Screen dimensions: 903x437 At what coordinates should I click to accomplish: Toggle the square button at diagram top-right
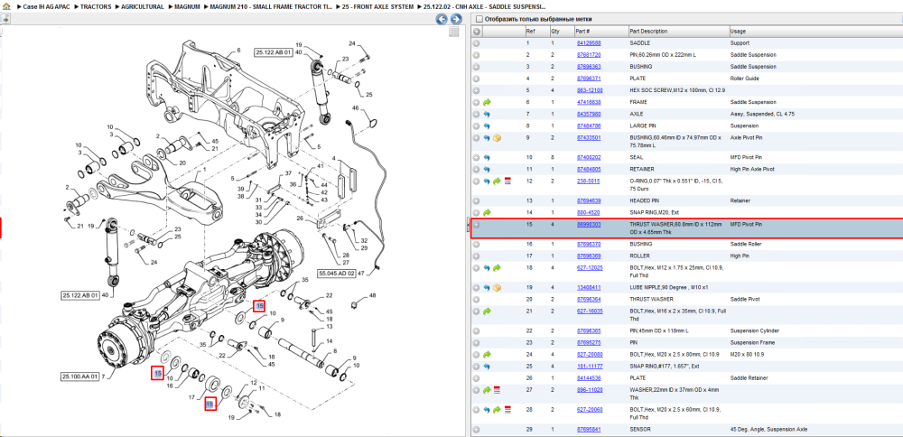click(454, 32)
